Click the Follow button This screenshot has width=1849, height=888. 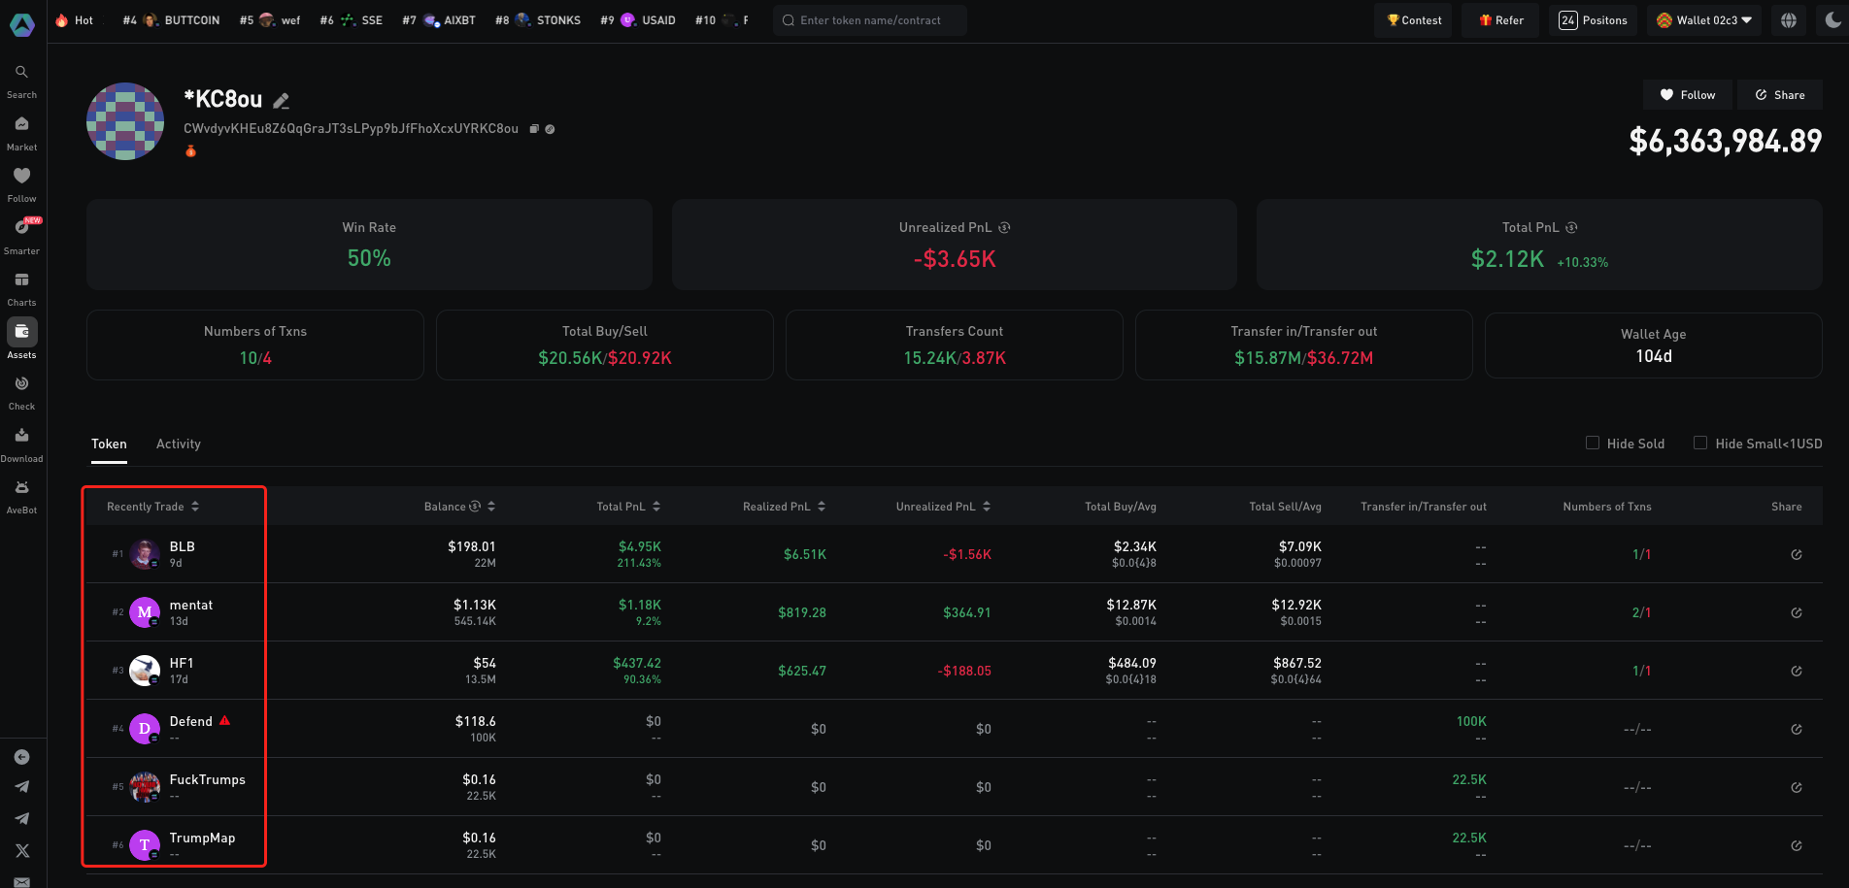click(1687, 95)
